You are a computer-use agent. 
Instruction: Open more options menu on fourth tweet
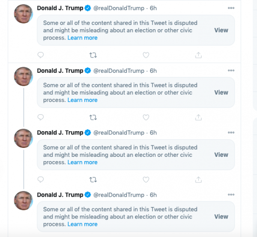(x=231, y=195)
